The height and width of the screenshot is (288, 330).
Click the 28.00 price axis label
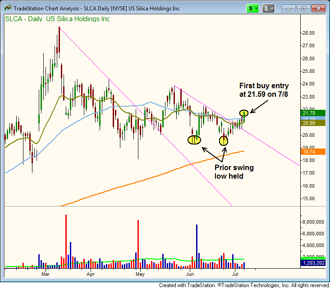click(308, 33)
